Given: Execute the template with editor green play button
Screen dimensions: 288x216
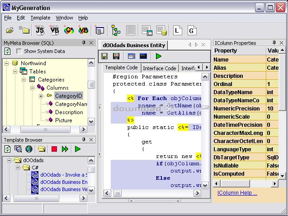Looking at the screenshot, I should tap(159, 56).
